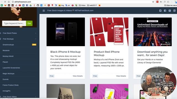
Task: Open the green sheets bookmark icon
Action: [x=2, y=5]
